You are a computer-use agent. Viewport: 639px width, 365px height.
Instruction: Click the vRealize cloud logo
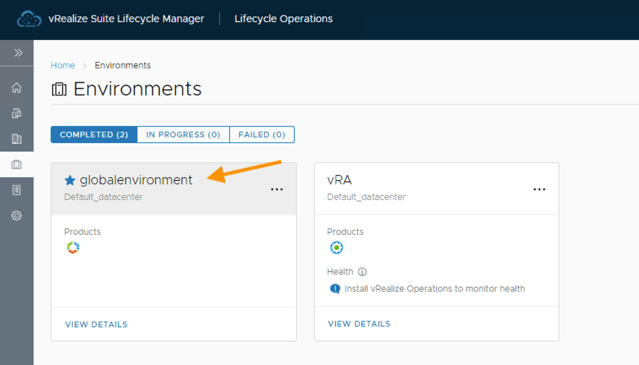coord(29,19)
